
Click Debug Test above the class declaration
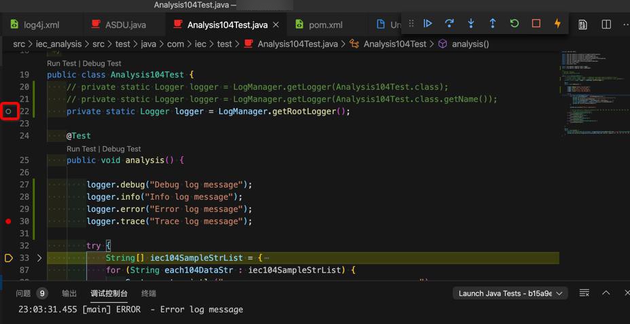[x=102, y=63]
